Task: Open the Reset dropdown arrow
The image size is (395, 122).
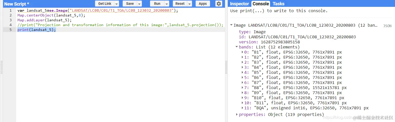Action: point(190,4)
